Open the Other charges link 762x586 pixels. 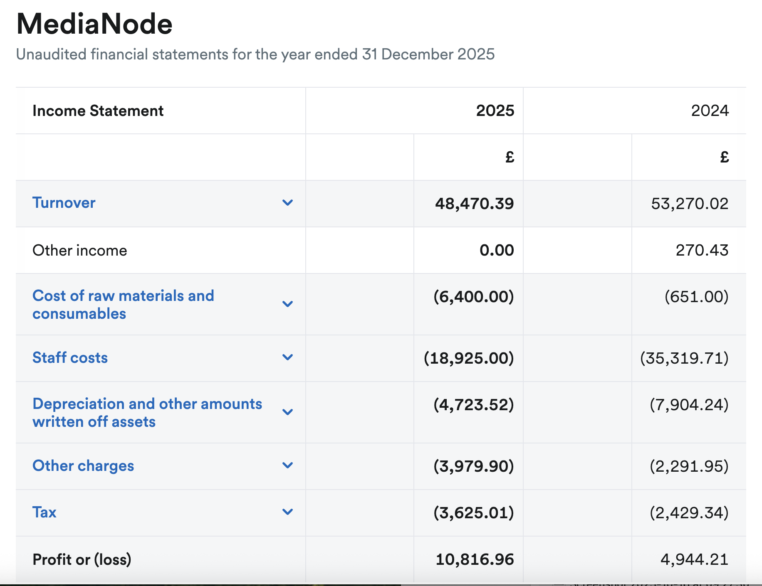pyautogui.click(x=83, y=466)
